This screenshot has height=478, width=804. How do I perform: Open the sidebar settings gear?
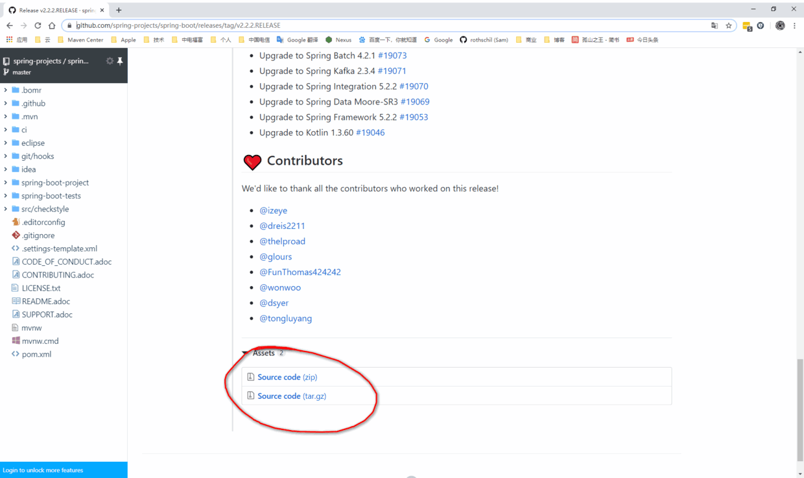[110, 61]
